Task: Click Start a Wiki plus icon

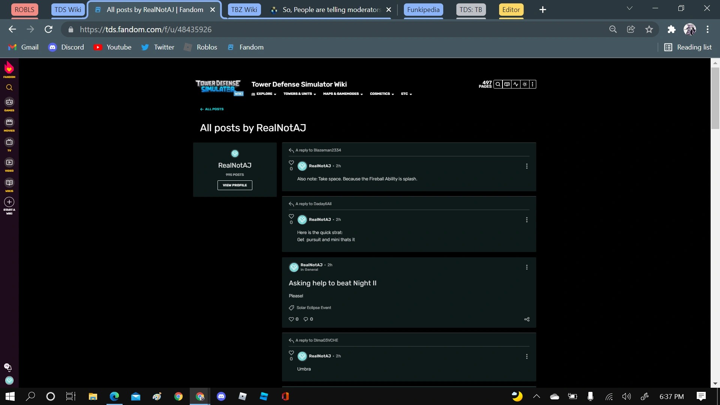Action: 9,202
